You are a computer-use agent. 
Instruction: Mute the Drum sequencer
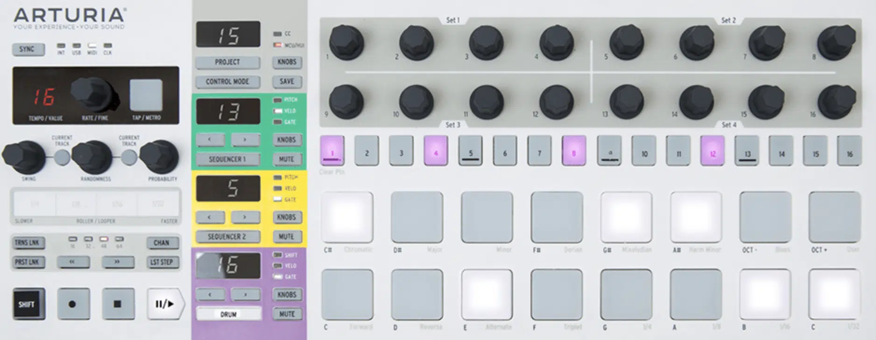[x=287, y=314]
